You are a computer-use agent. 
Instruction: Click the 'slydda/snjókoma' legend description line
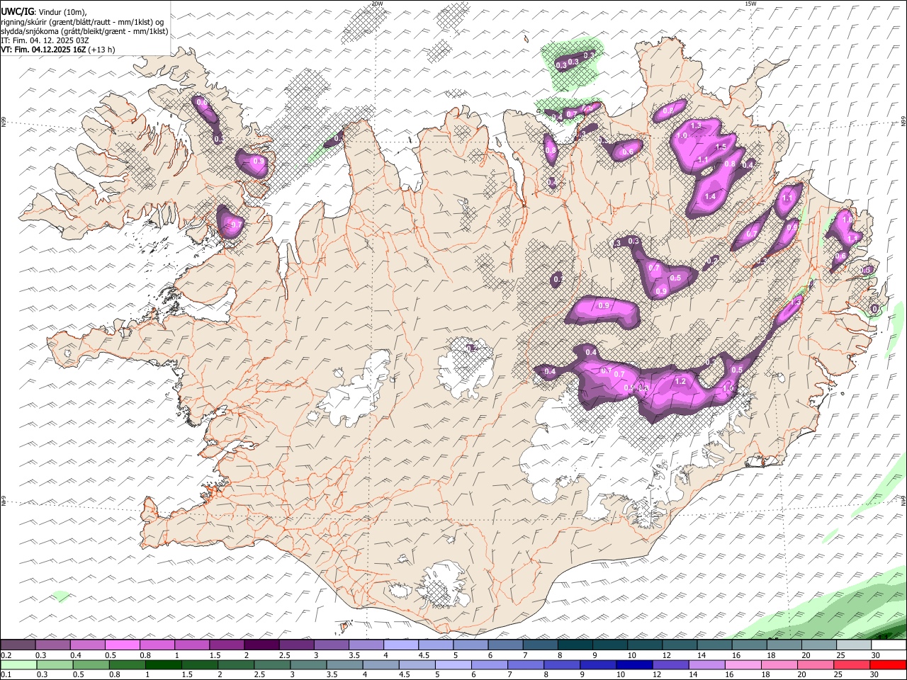pyautogui.click(x=84, y=31)
